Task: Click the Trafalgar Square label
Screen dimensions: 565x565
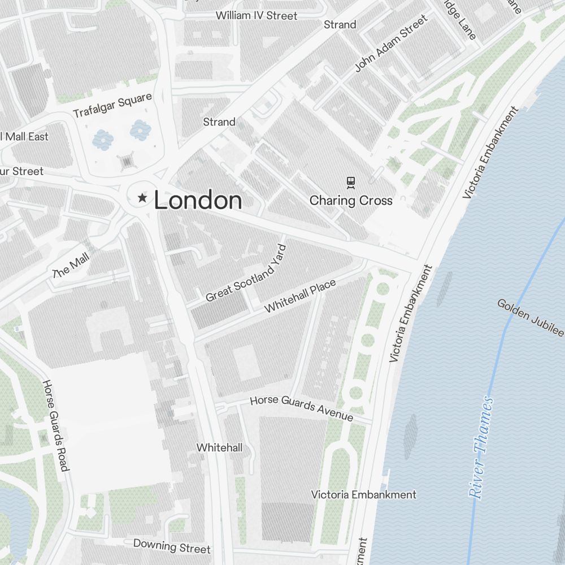Action: (x=112, y=105)
